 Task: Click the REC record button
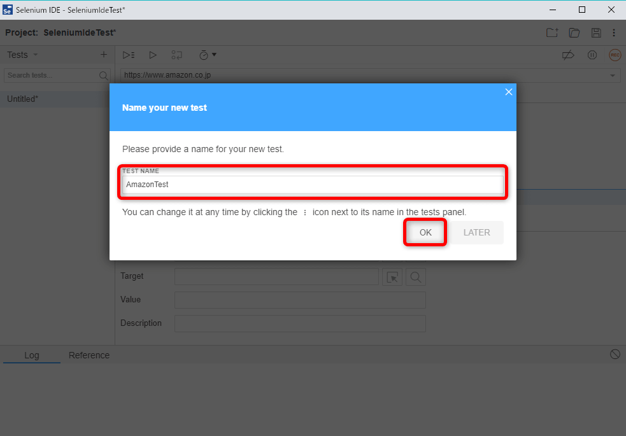pyautogui.click(x=615, y=55)
